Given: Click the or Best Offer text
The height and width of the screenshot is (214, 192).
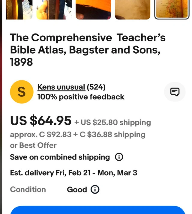Looking at the screenshot, I should pyautogui.click(x=33, y=145).
